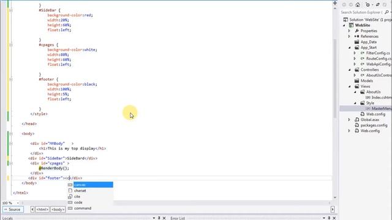Click the Solution Explorer search magnifier icon
This screenshot has width=392, height=220.
tap(386, 12)
